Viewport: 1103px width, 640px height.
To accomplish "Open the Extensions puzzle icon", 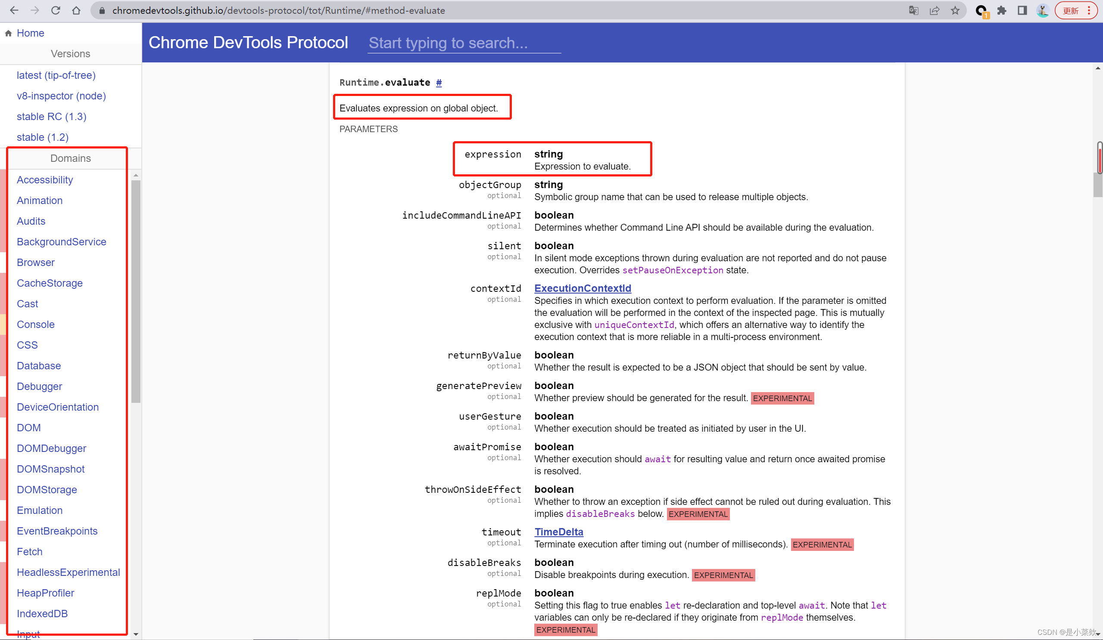I will click(x=1002, y=10).
